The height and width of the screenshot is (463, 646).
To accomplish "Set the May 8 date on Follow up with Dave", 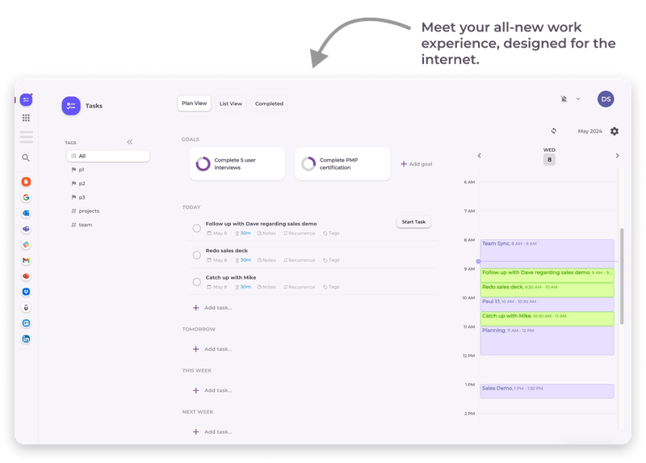I will (217, 234).
